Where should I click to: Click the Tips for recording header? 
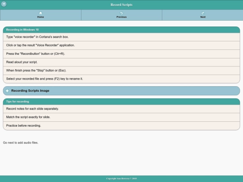[x=121, y=102]
